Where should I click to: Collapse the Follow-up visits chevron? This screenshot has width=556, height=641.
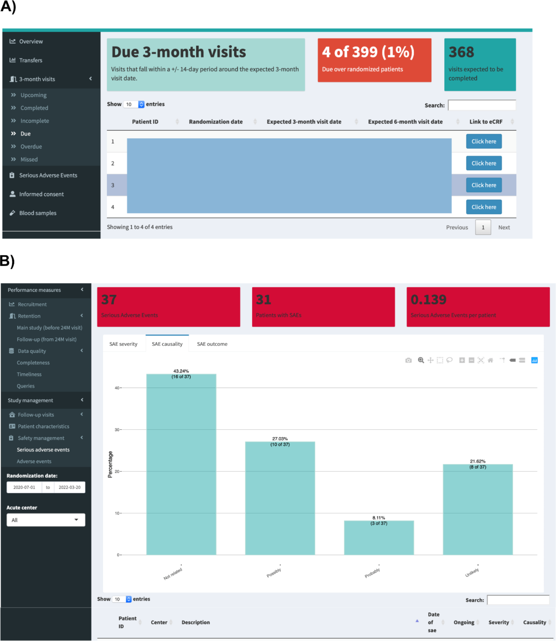pyautogui.click(x=82, y=414)
